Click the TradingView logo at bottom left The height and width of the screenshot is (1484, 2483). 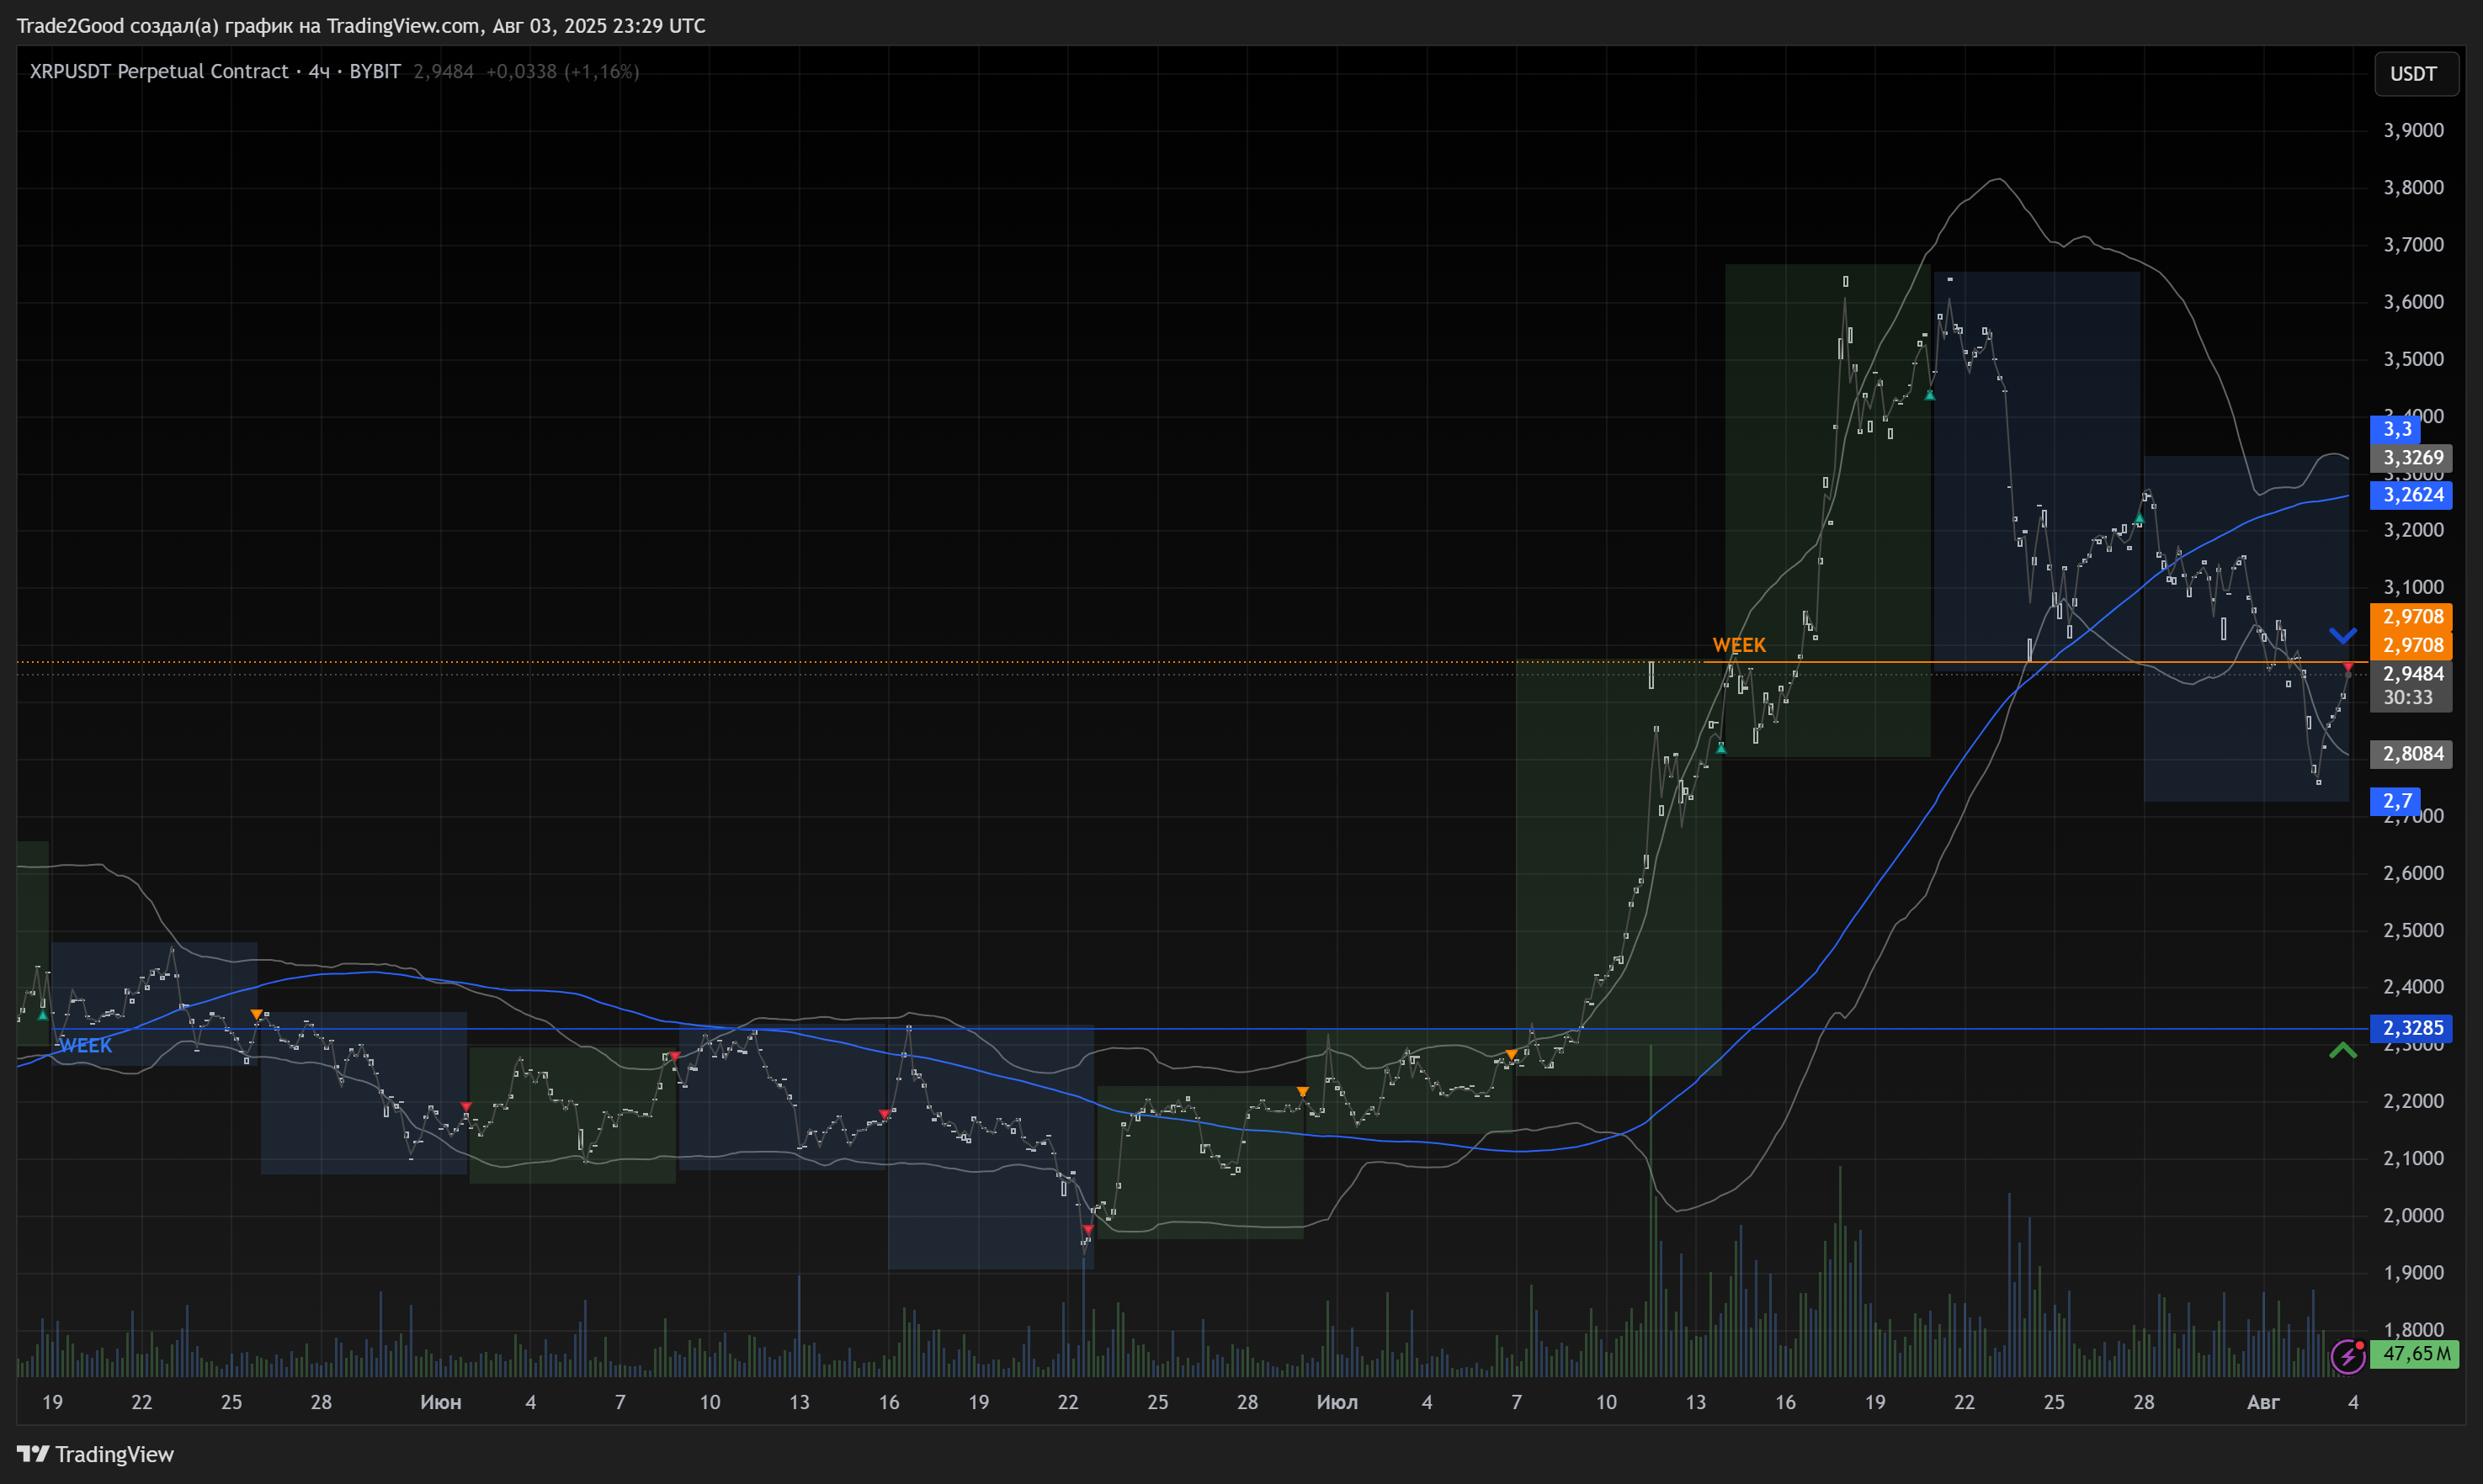pyautogui.click(x=95, y=1454)
